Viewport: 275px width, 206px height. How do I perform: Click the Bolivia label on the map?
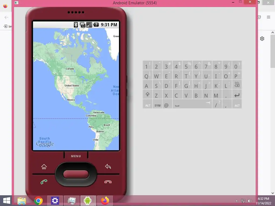pyautogui.click(x=100, y=131)
